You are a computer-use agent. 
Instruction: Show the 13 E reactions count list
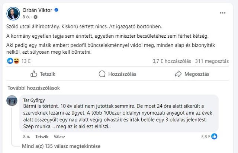click(x=26, y=61)
